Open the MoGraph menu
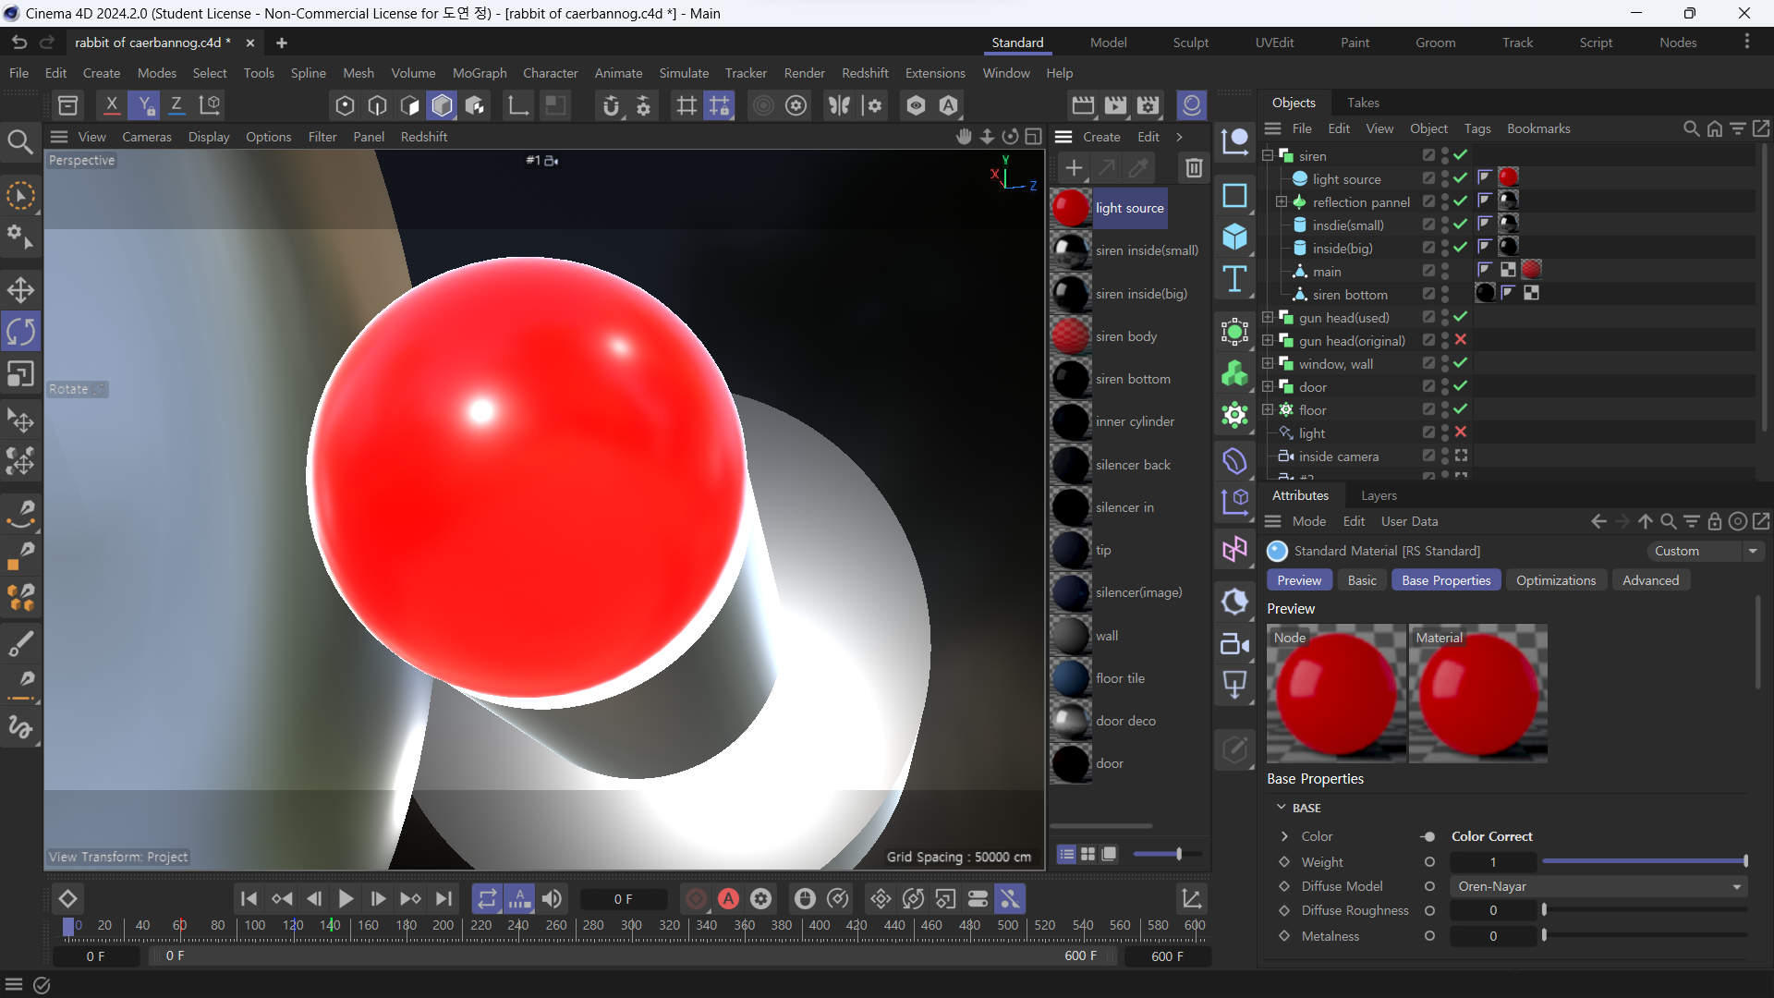Viewport: 1774px width, 998px height. coord(480,73)
